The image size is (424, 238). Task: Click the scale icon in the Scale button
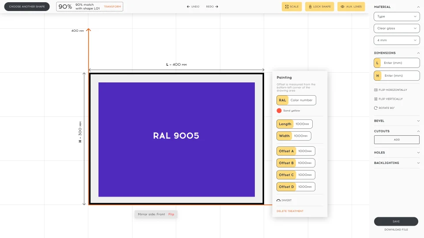point(287,7)
